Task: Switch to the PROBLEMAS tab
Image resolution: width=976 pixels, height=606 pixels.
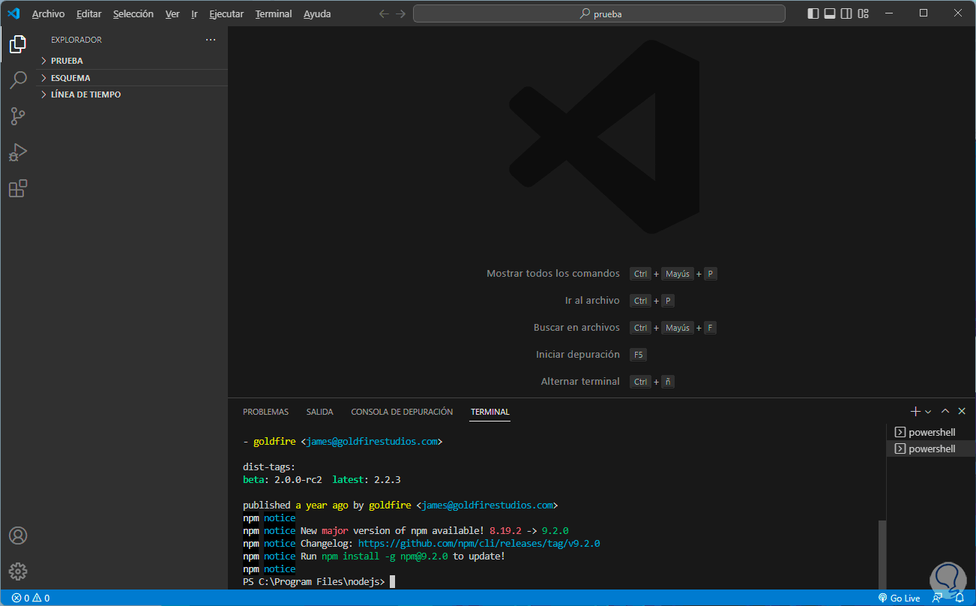Action: pyautogui.click(x=265, y=412)
